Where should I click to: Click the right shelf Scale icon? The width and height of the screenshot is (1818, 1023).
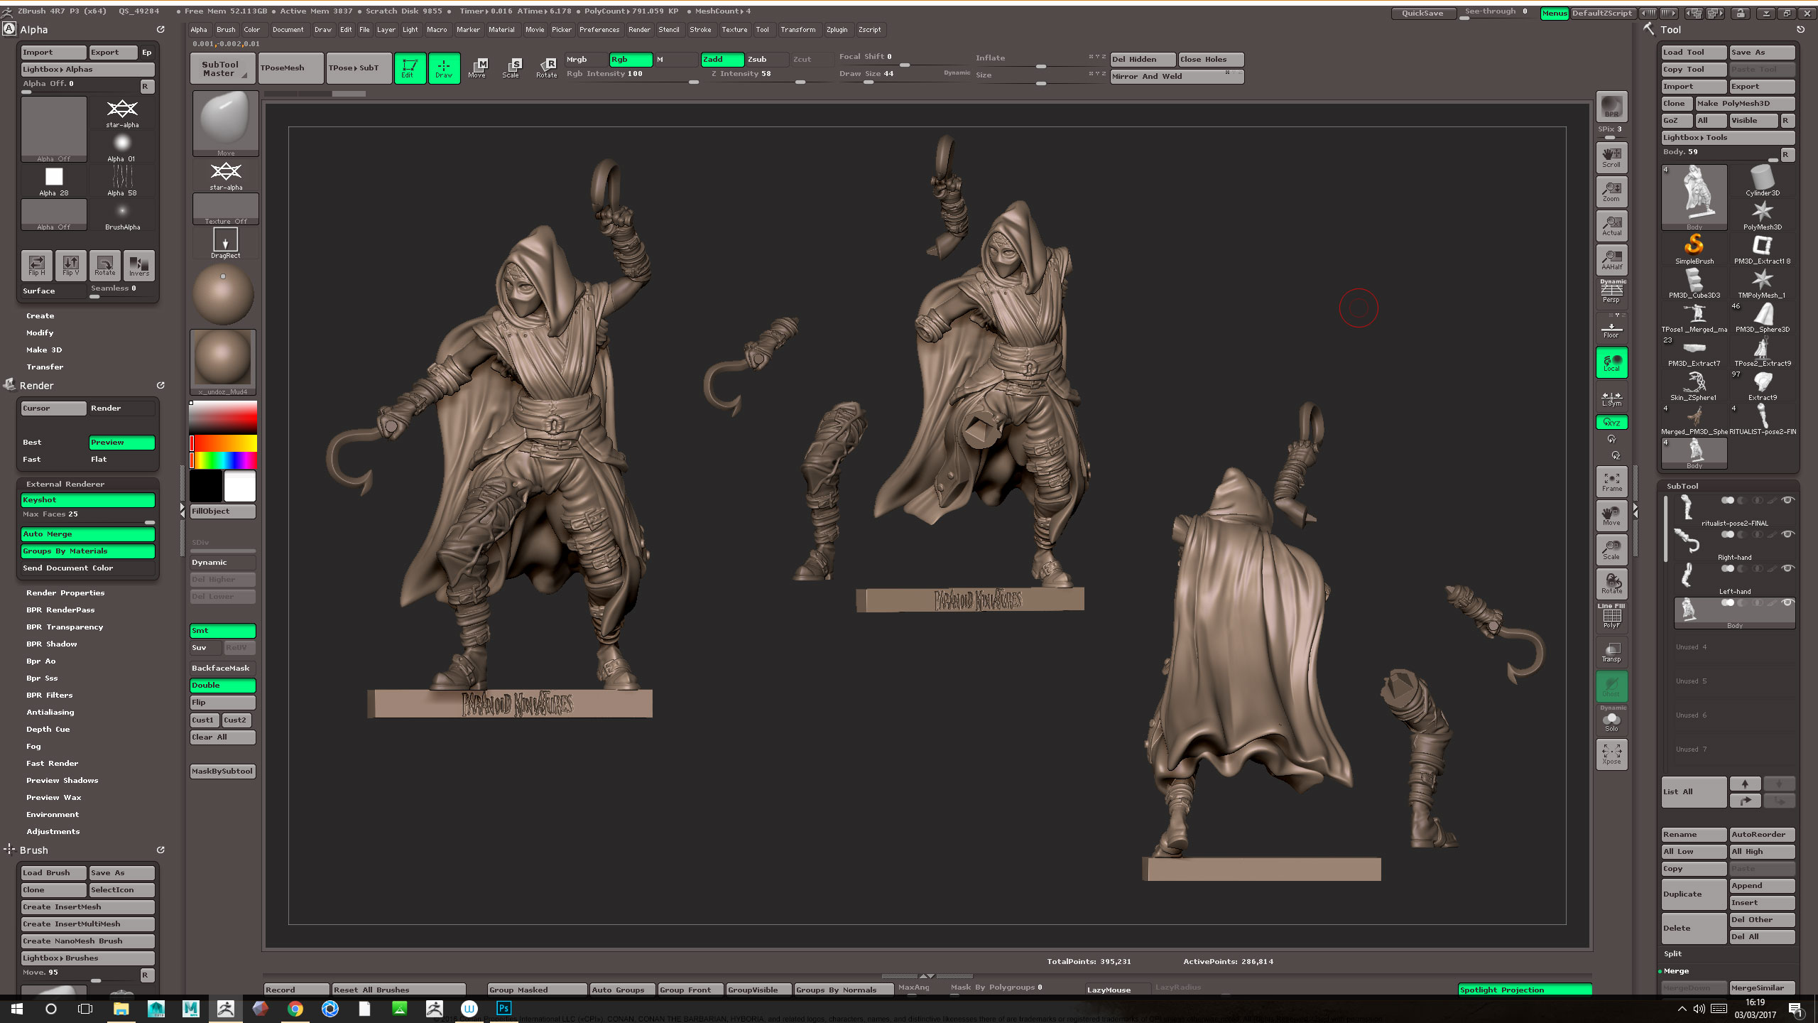point(1611,550)
